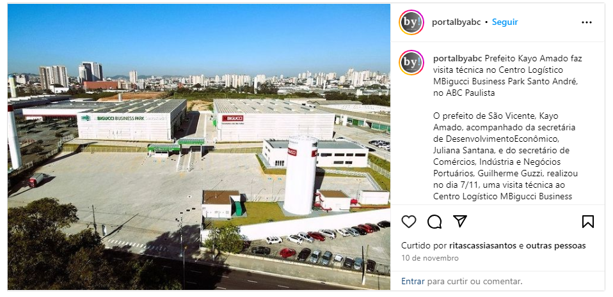Open the three-dot more options menu
Image resolution: width=613 pixels, height=297 pixels.
pos(586,22)
